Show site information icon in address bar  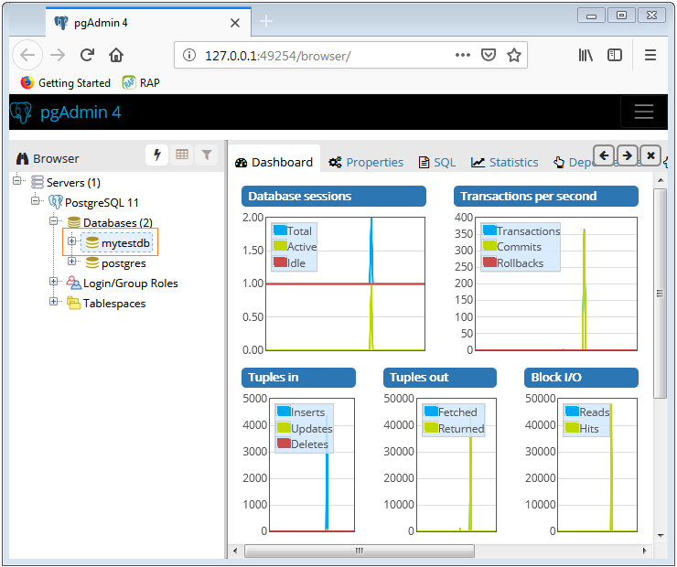click(189, 55)
